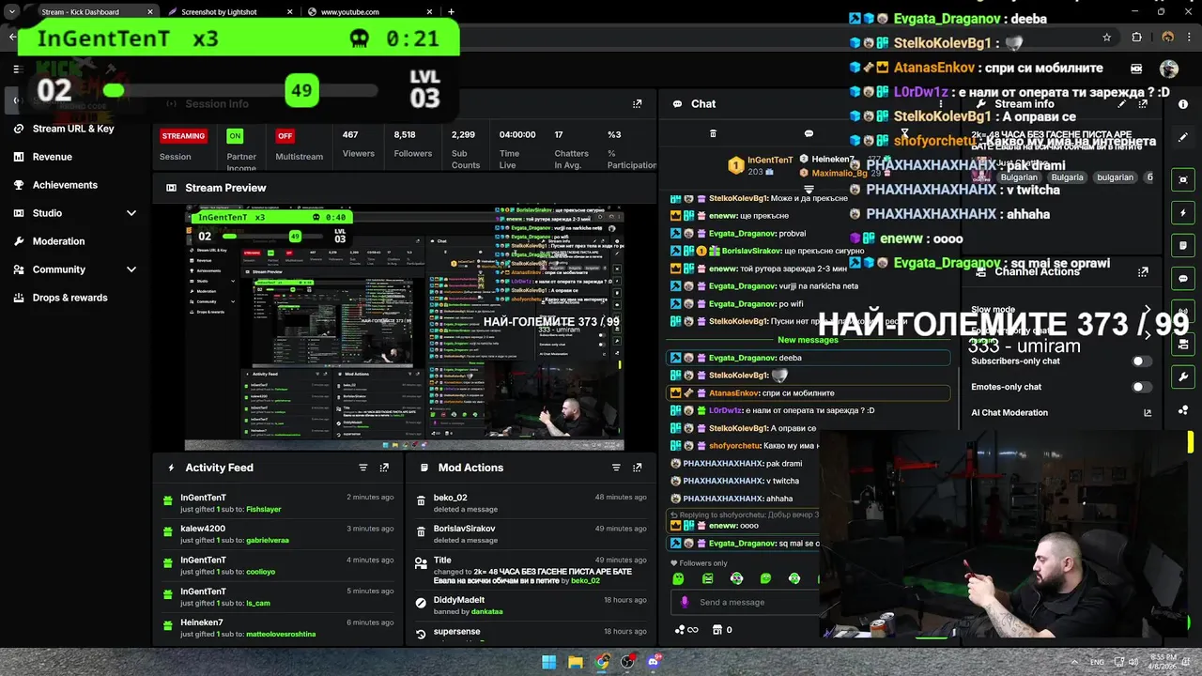1202x676 pixels.
Task: Toggle Emotes-only chat switch
Action: (x=1141, y=387)
